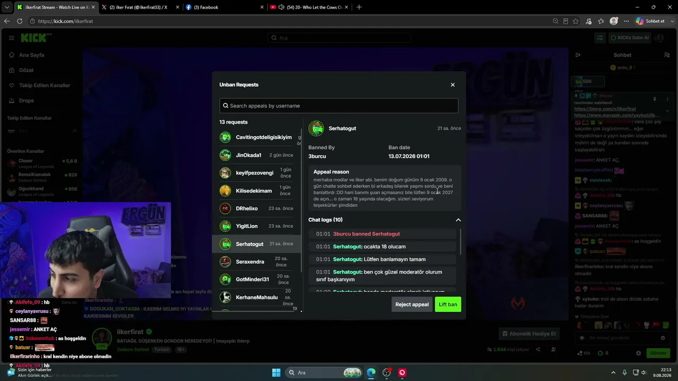Open the Closer recommended channel

pos(42,163)
